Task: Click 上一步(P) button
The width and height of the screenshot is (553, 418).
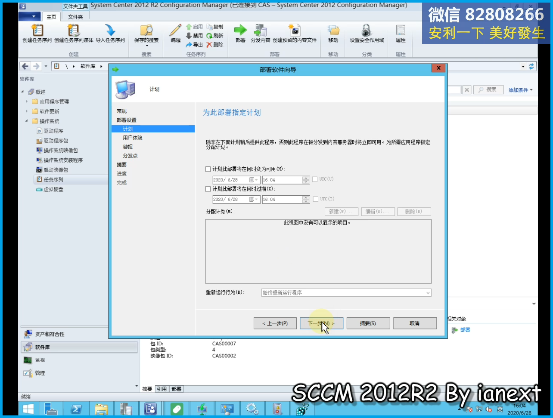Action: click(275, 323)
